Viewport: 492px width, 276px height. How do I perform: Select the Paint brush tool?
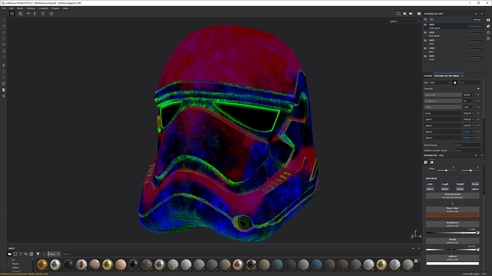coord(4,20)
